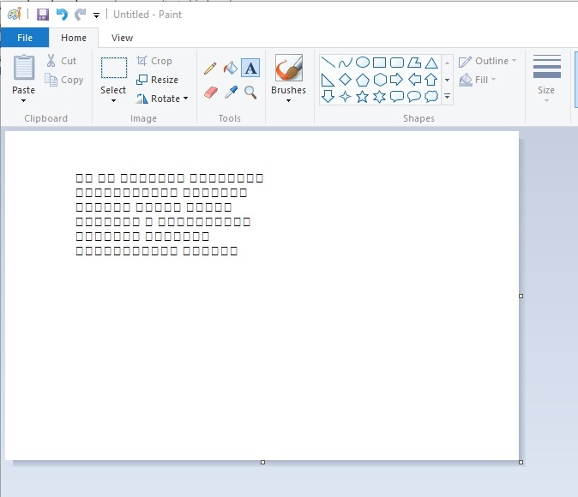This screenshot has width=578, height=497.
Task: Open Customize Quick Access Toolbar dropdown
Action: click(96, 15)
